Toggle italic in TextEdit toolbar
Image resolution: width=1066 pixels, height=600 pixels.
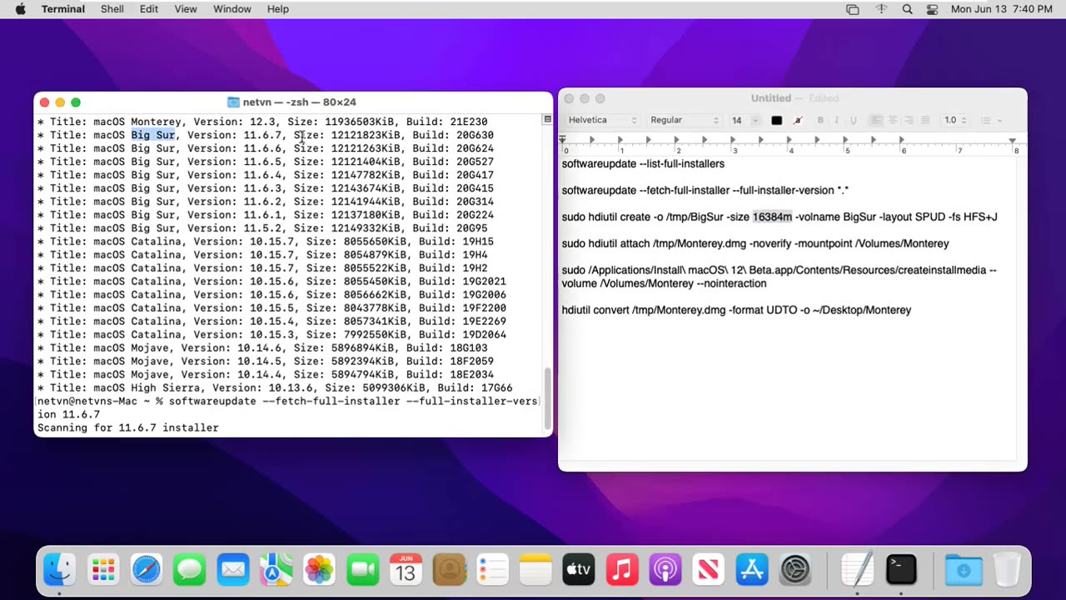coord(836,120)
